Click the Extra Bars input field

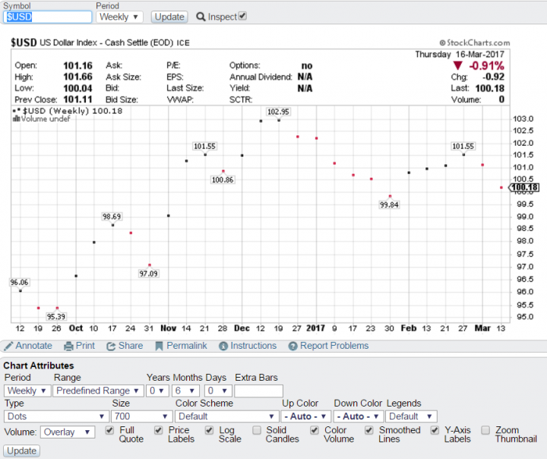coord(258,391)
